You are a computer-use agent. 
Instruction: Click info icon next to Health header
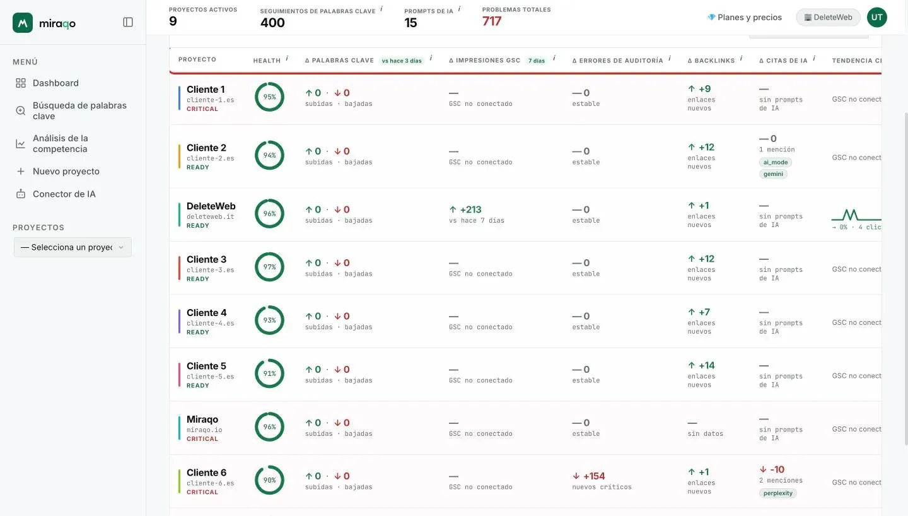287,59
